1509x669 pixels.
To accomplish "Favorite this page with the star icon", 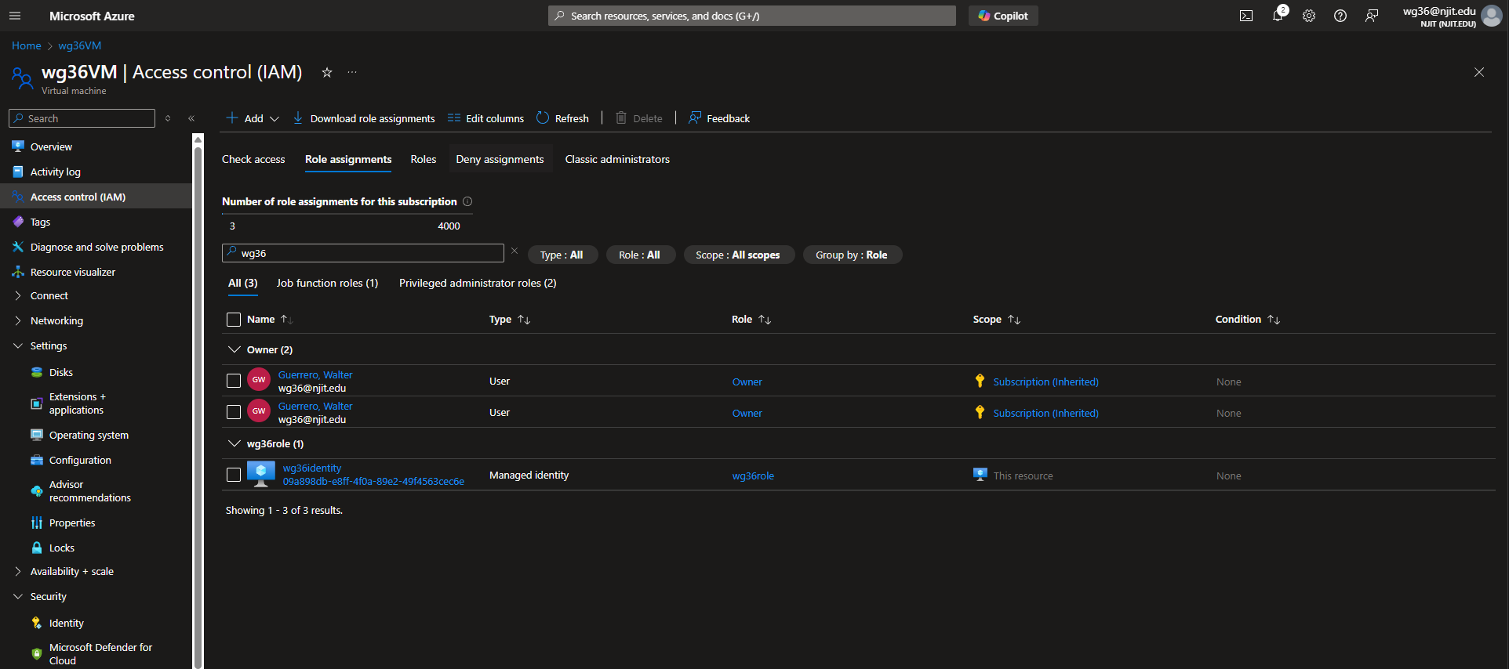I will 327,73.
